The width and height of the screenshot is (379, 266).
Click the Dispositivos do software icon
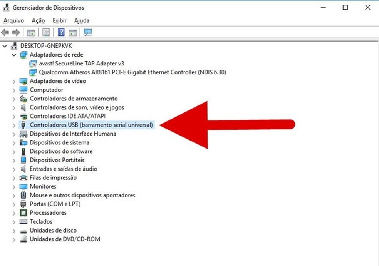tap(23, 152)
